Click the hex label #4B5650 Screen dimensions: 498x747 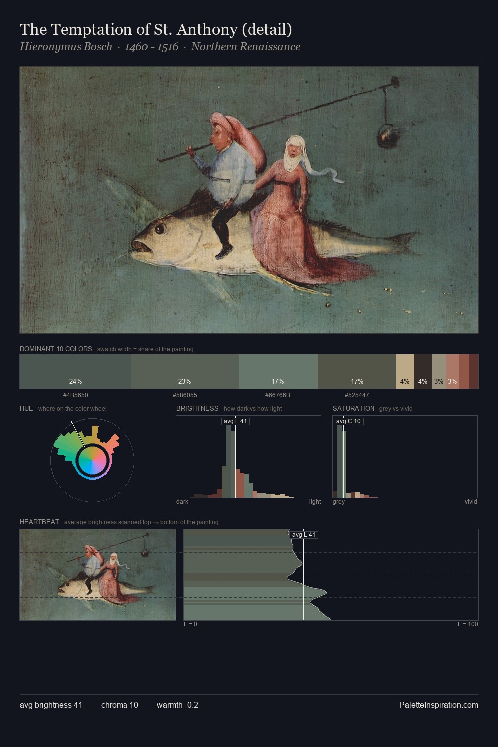(x=76, y=395)
